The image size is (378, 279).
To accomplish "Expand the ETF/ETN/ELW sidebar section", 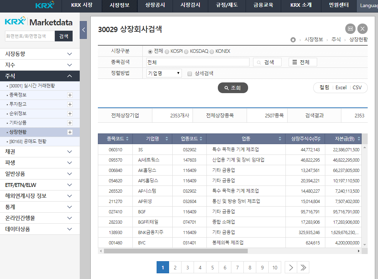I will [40, 185].
